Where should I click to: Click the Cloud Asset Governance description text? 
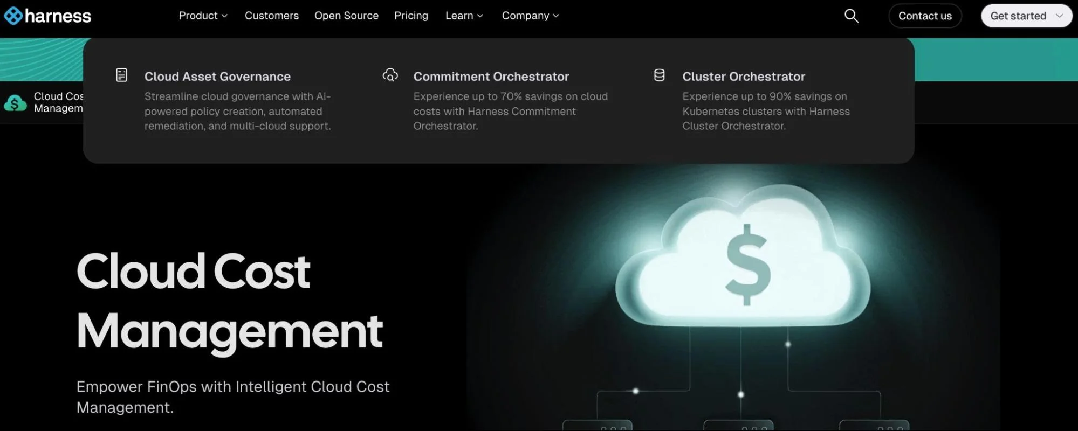tap(237, 111)
